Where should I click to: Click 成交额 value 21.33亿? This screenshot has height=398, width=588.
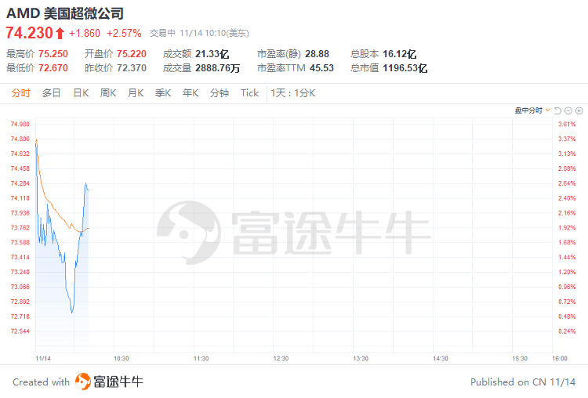coord(212,54)
